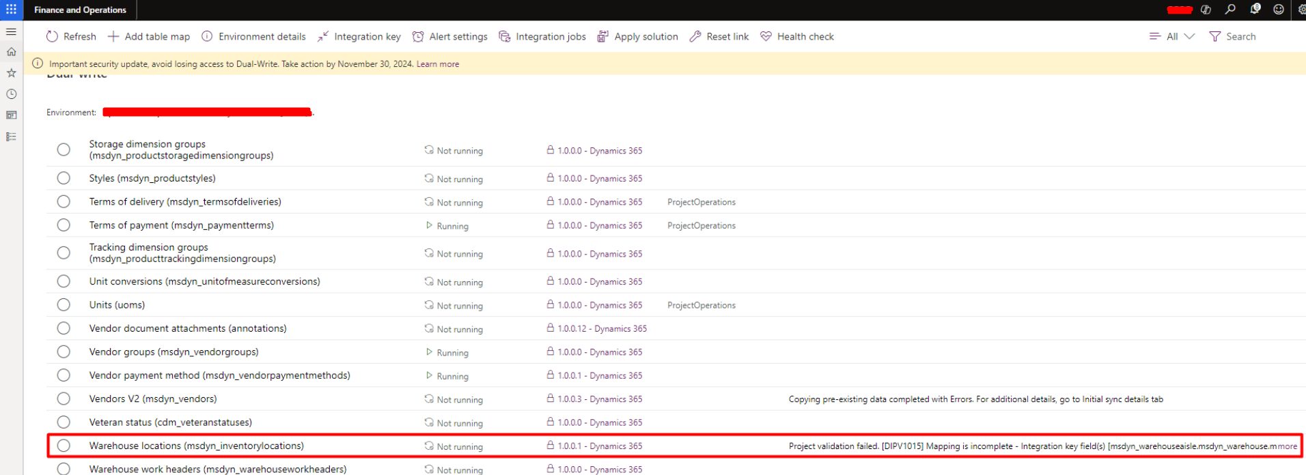Open the feedback smiley icon

pos(1279,10)
